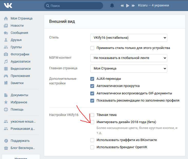Screen dimensions: 188x159
Task: Enable Использовать граффити из ВКонтакте
Action: [92, 140]
